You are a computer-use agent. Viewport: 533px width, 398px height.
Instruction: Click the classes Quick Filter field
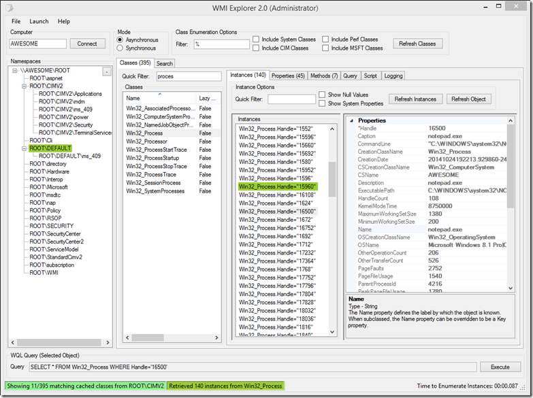point(189,76)
